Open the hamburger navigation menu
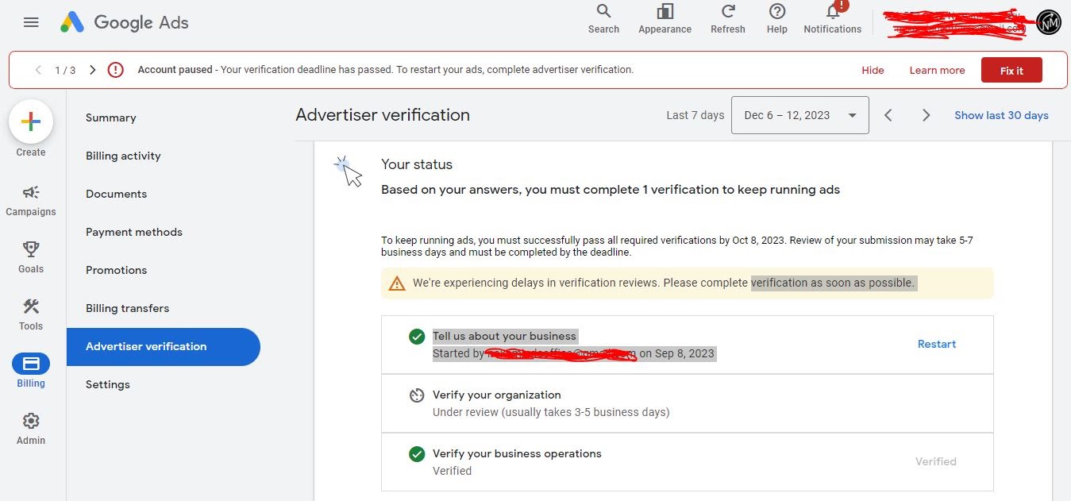The image size is (1071, 501). (x=30, y=22)
